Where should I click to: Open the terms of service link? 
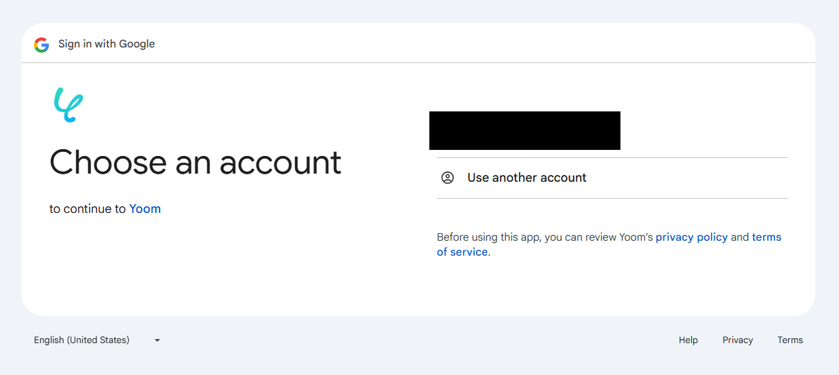[x=766, y=237]
